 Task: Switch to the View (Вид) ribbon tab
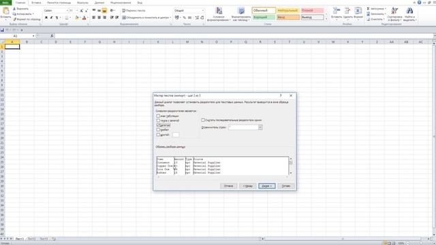(x=140, y=3)
